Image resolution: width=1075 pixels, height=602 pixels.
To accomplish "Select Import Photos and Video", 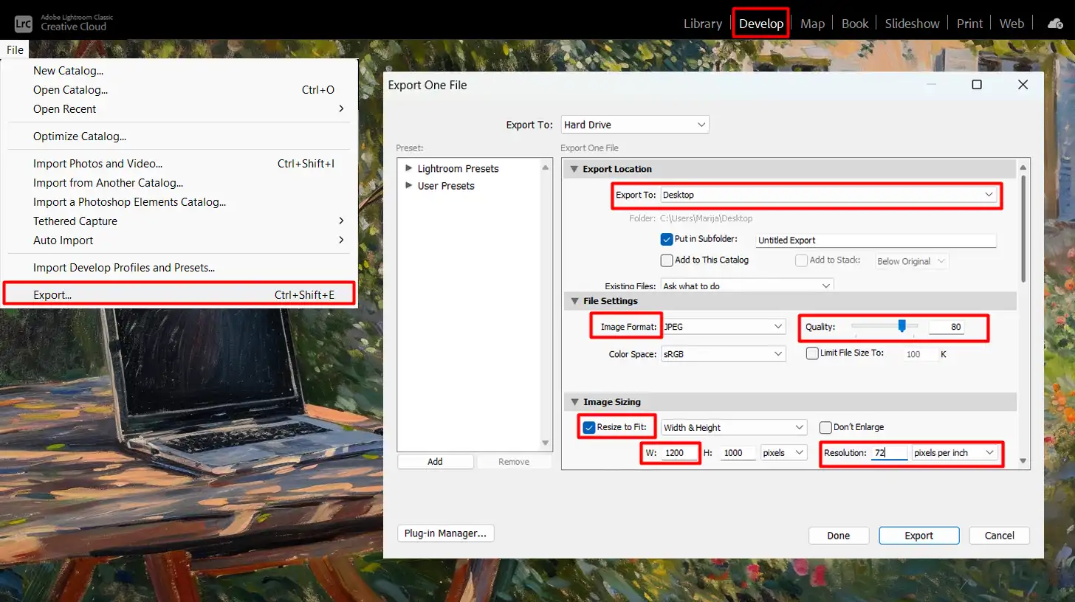I will (179, 164).
